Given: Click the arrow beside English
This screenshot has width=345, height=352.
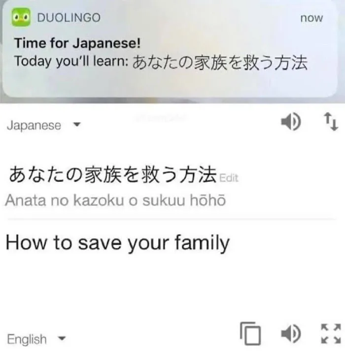Looking at the screenshot, I should click(62, 338).
